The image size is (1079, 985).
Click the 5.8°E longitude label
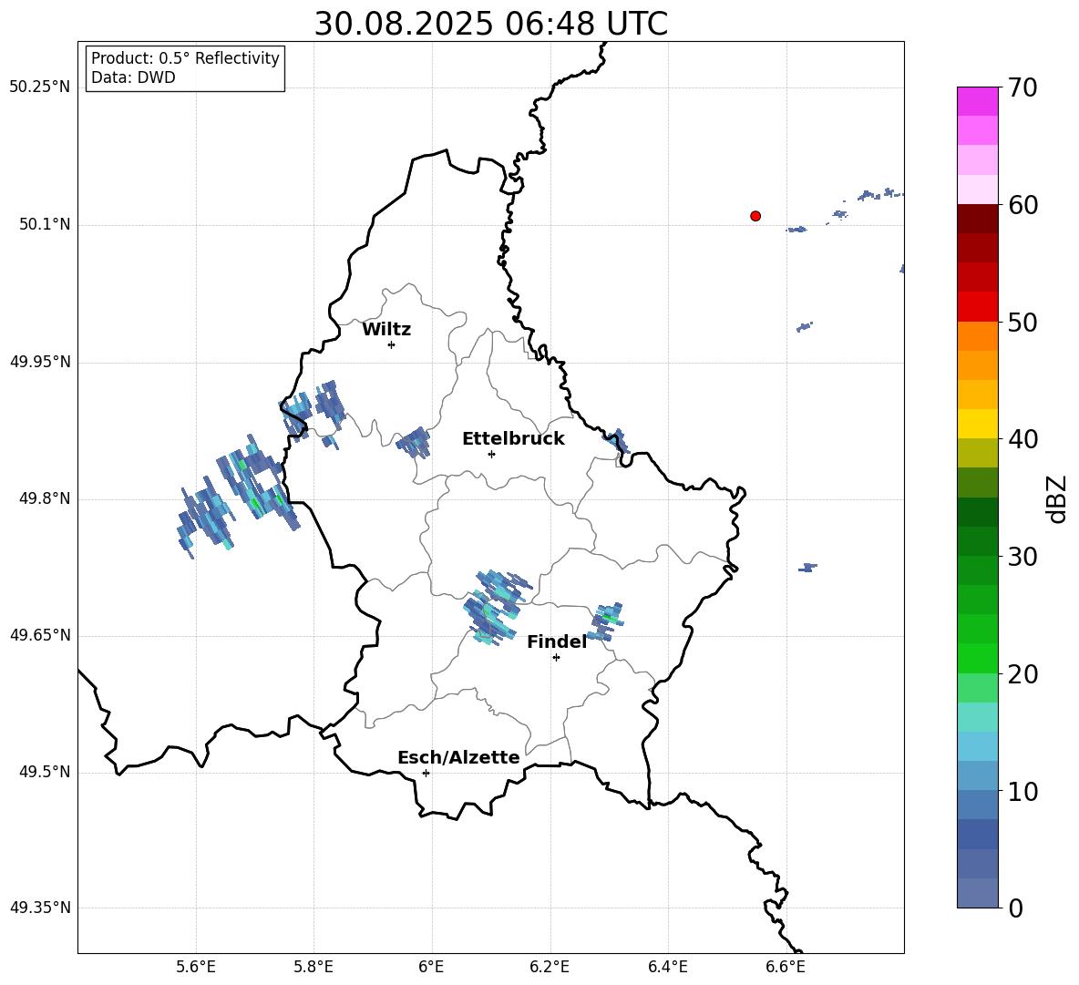coord(313,967)
